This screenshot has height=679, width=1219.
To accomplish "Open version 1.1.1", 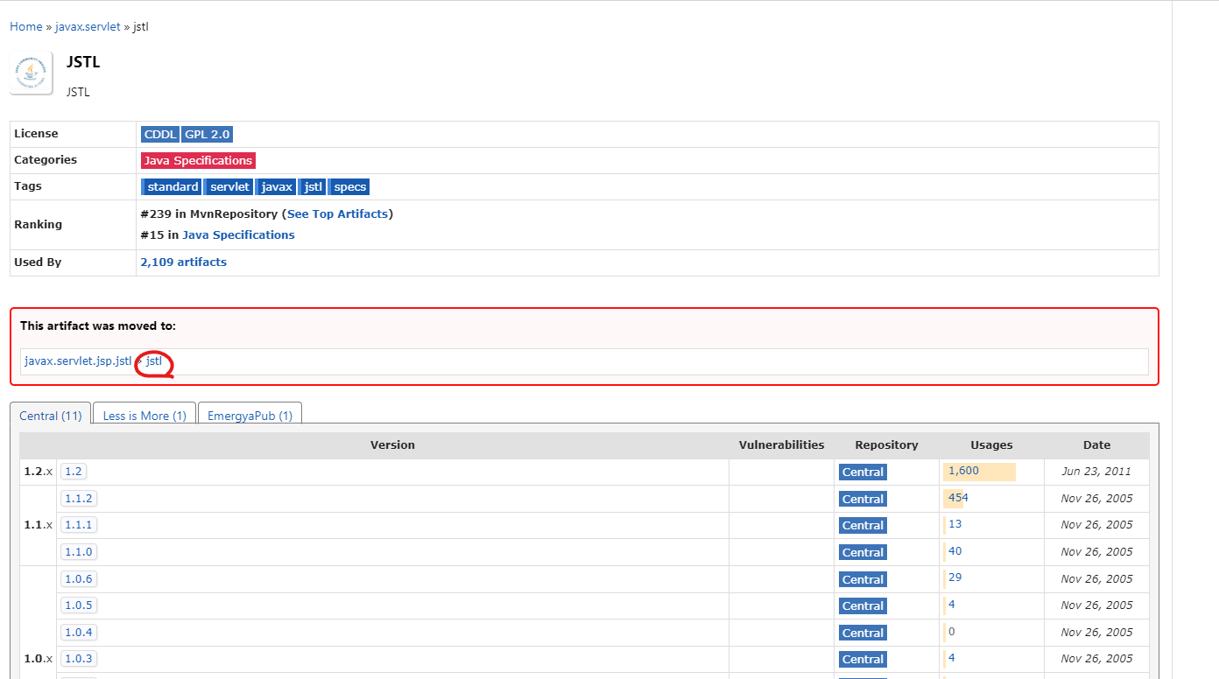I will (79, 524).
